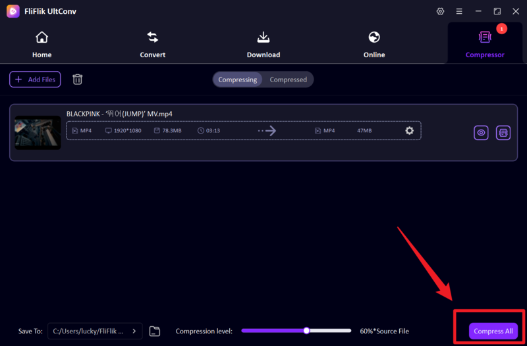This screenshot has height=346, width=527.
Task: Click the 47MB output size value
Action: (x=364, y=130)
